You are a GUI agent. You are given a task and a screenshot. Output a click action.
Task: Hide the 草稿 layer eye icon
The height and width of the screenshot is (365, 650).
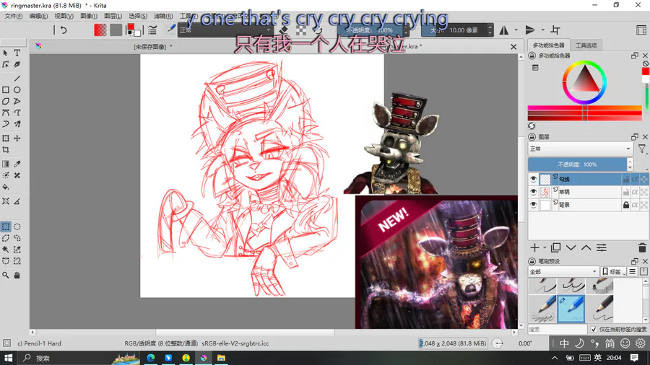point(533,192)
